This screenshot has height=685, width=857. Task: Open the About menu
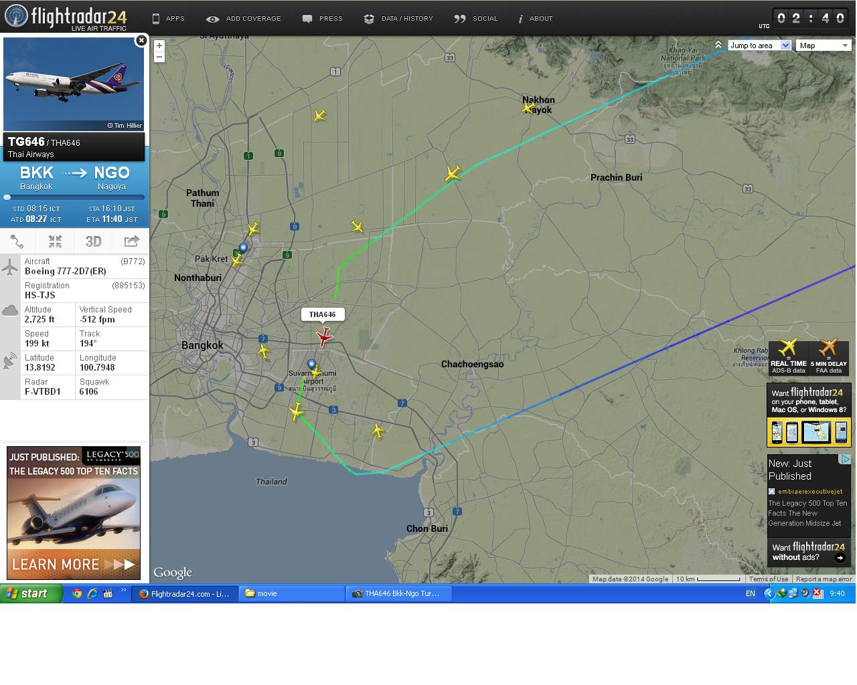[x=536, y=19]
